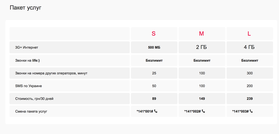Click the "Пакет услуг" heading
This screenshot has height=134, width=279.
coord(26,8)
